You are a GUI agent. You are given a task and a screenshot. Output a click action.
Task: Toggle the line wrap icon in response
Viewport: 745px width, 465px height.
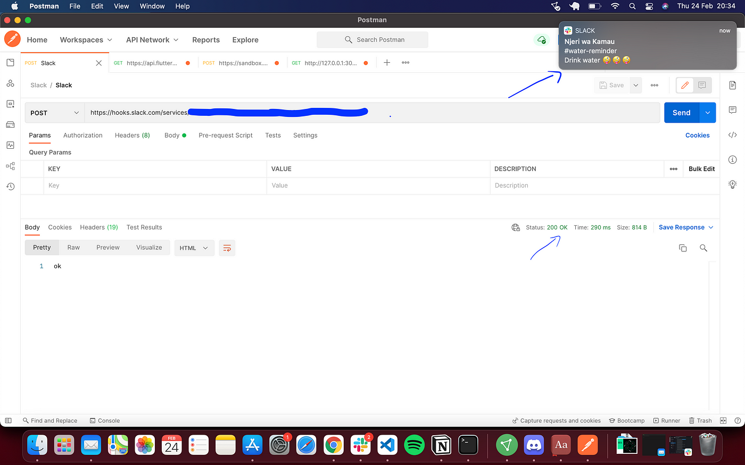[227, 248]
